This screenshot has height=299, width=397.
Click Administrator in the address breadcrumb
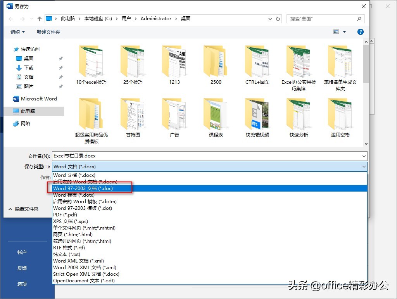tap(156, 19)
